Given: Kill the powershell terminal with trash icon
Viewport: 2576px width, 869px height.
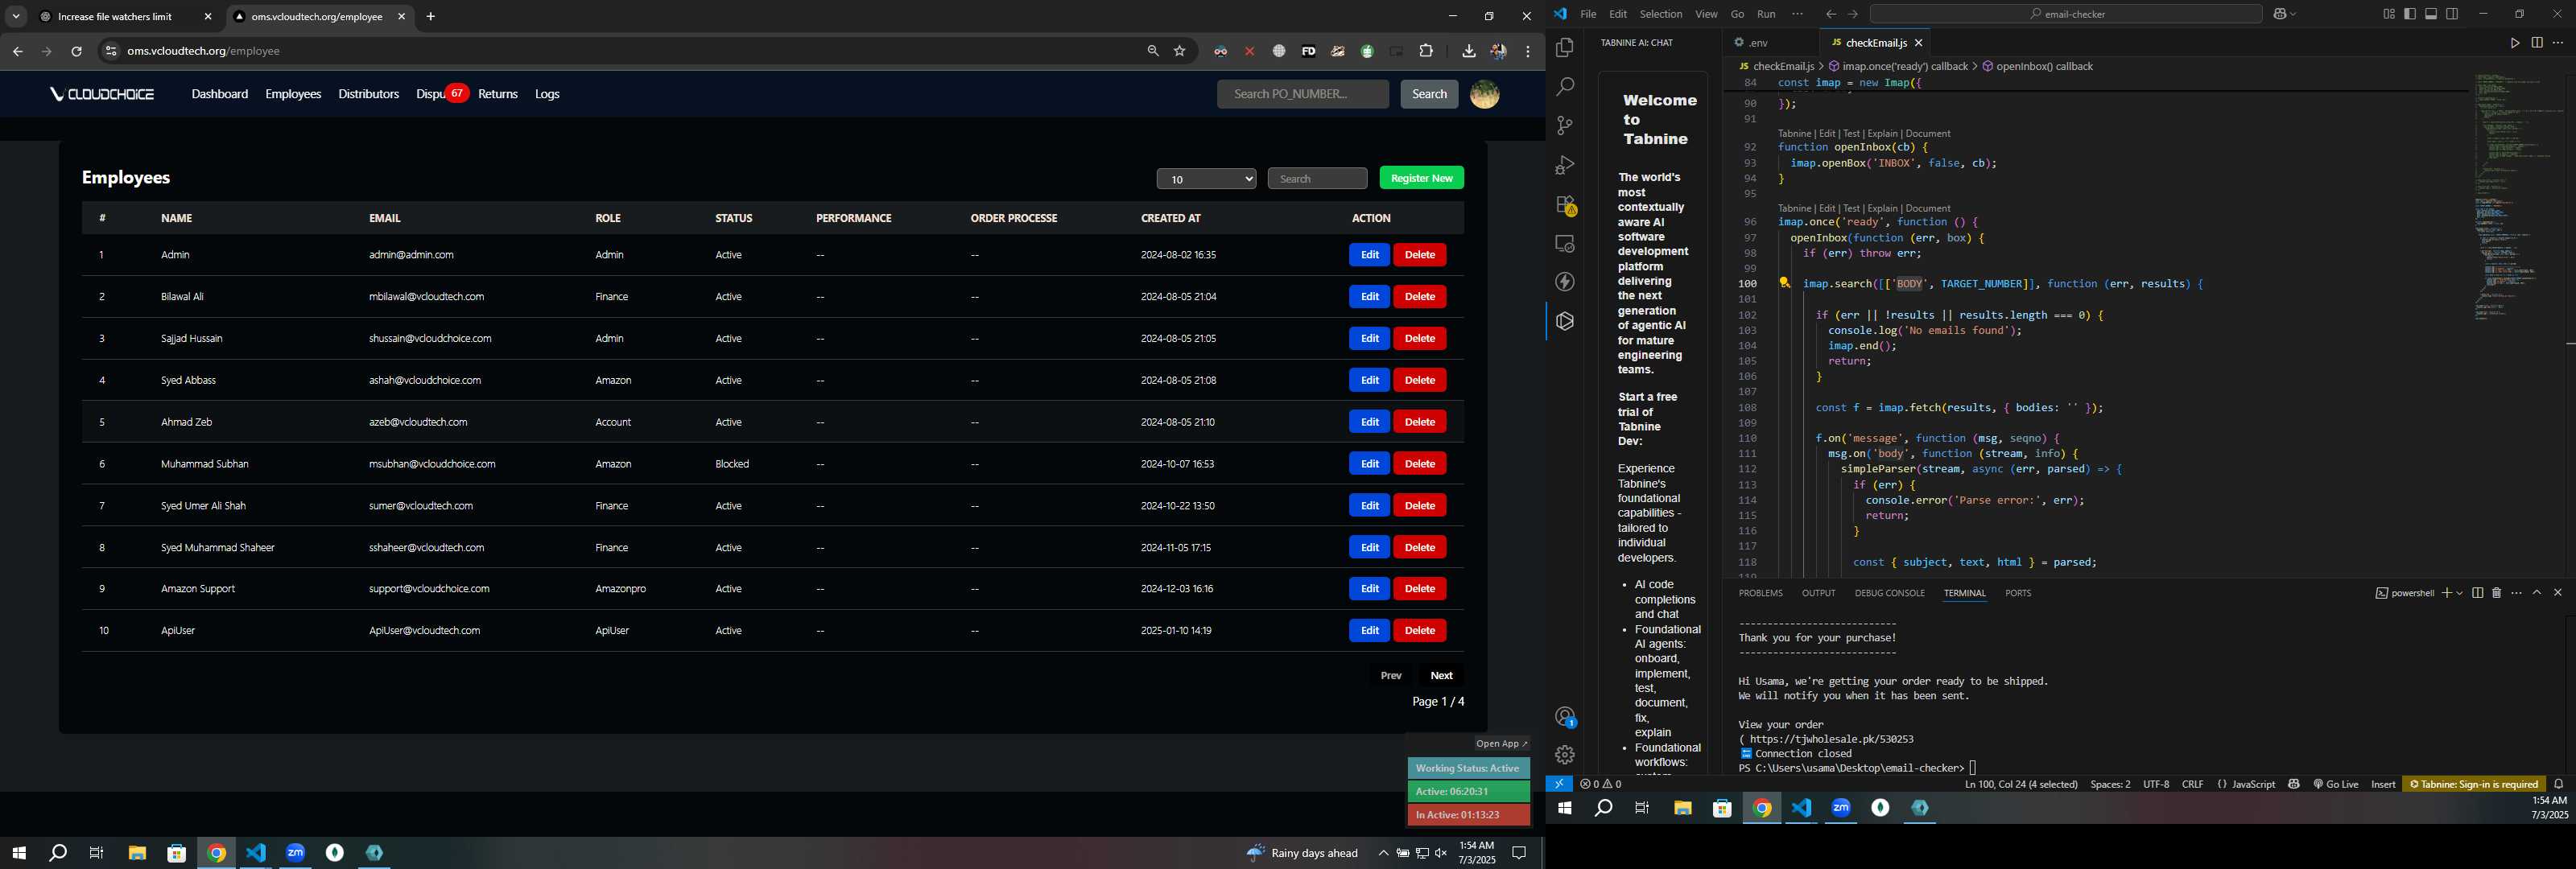Looking at the screenshot, I should tap(2496, 593).
